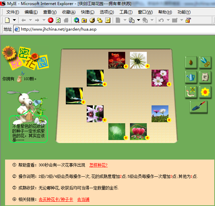Open the 窗口(W) menu
Image resolution: width=215 pixels, height=206 pixels.
(145, 12)
